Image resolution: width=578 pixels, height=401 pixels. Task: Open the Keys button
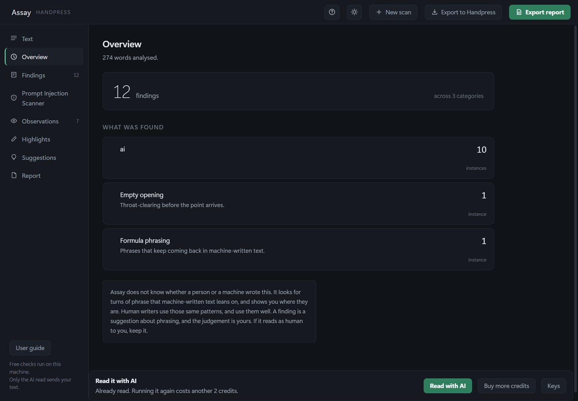tap(554, 386)
